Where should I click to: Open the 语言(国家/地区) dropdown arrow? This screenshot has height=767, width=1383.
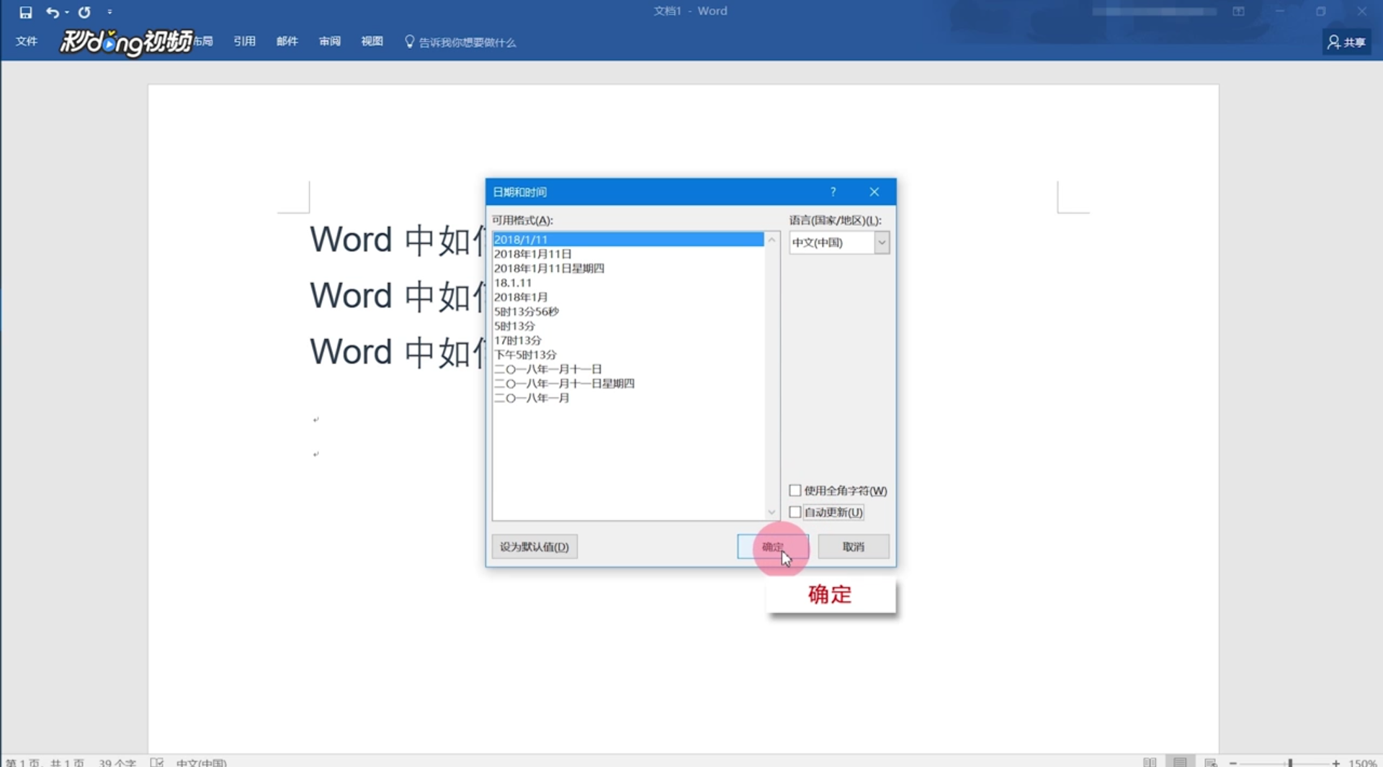[882, 242]
